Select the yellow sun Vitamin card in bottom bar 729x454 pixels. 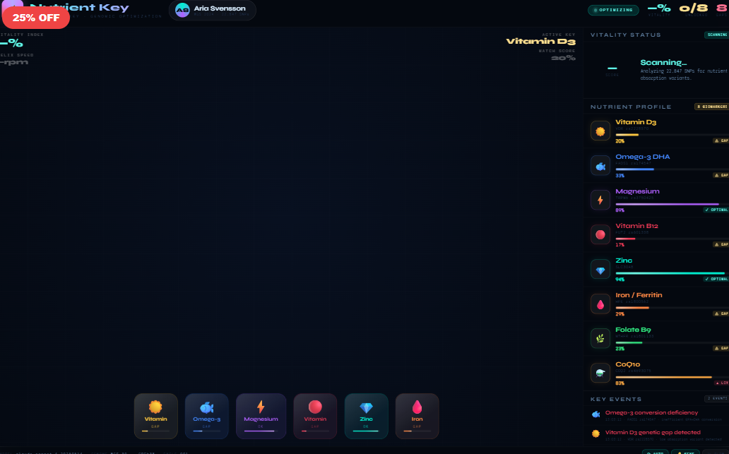coord(156,416)
